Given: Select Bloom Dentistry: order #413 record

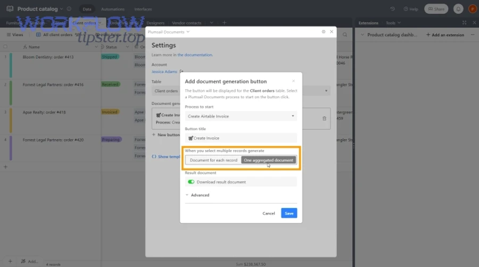Looking at the screenshot, I should pos(48,57).
